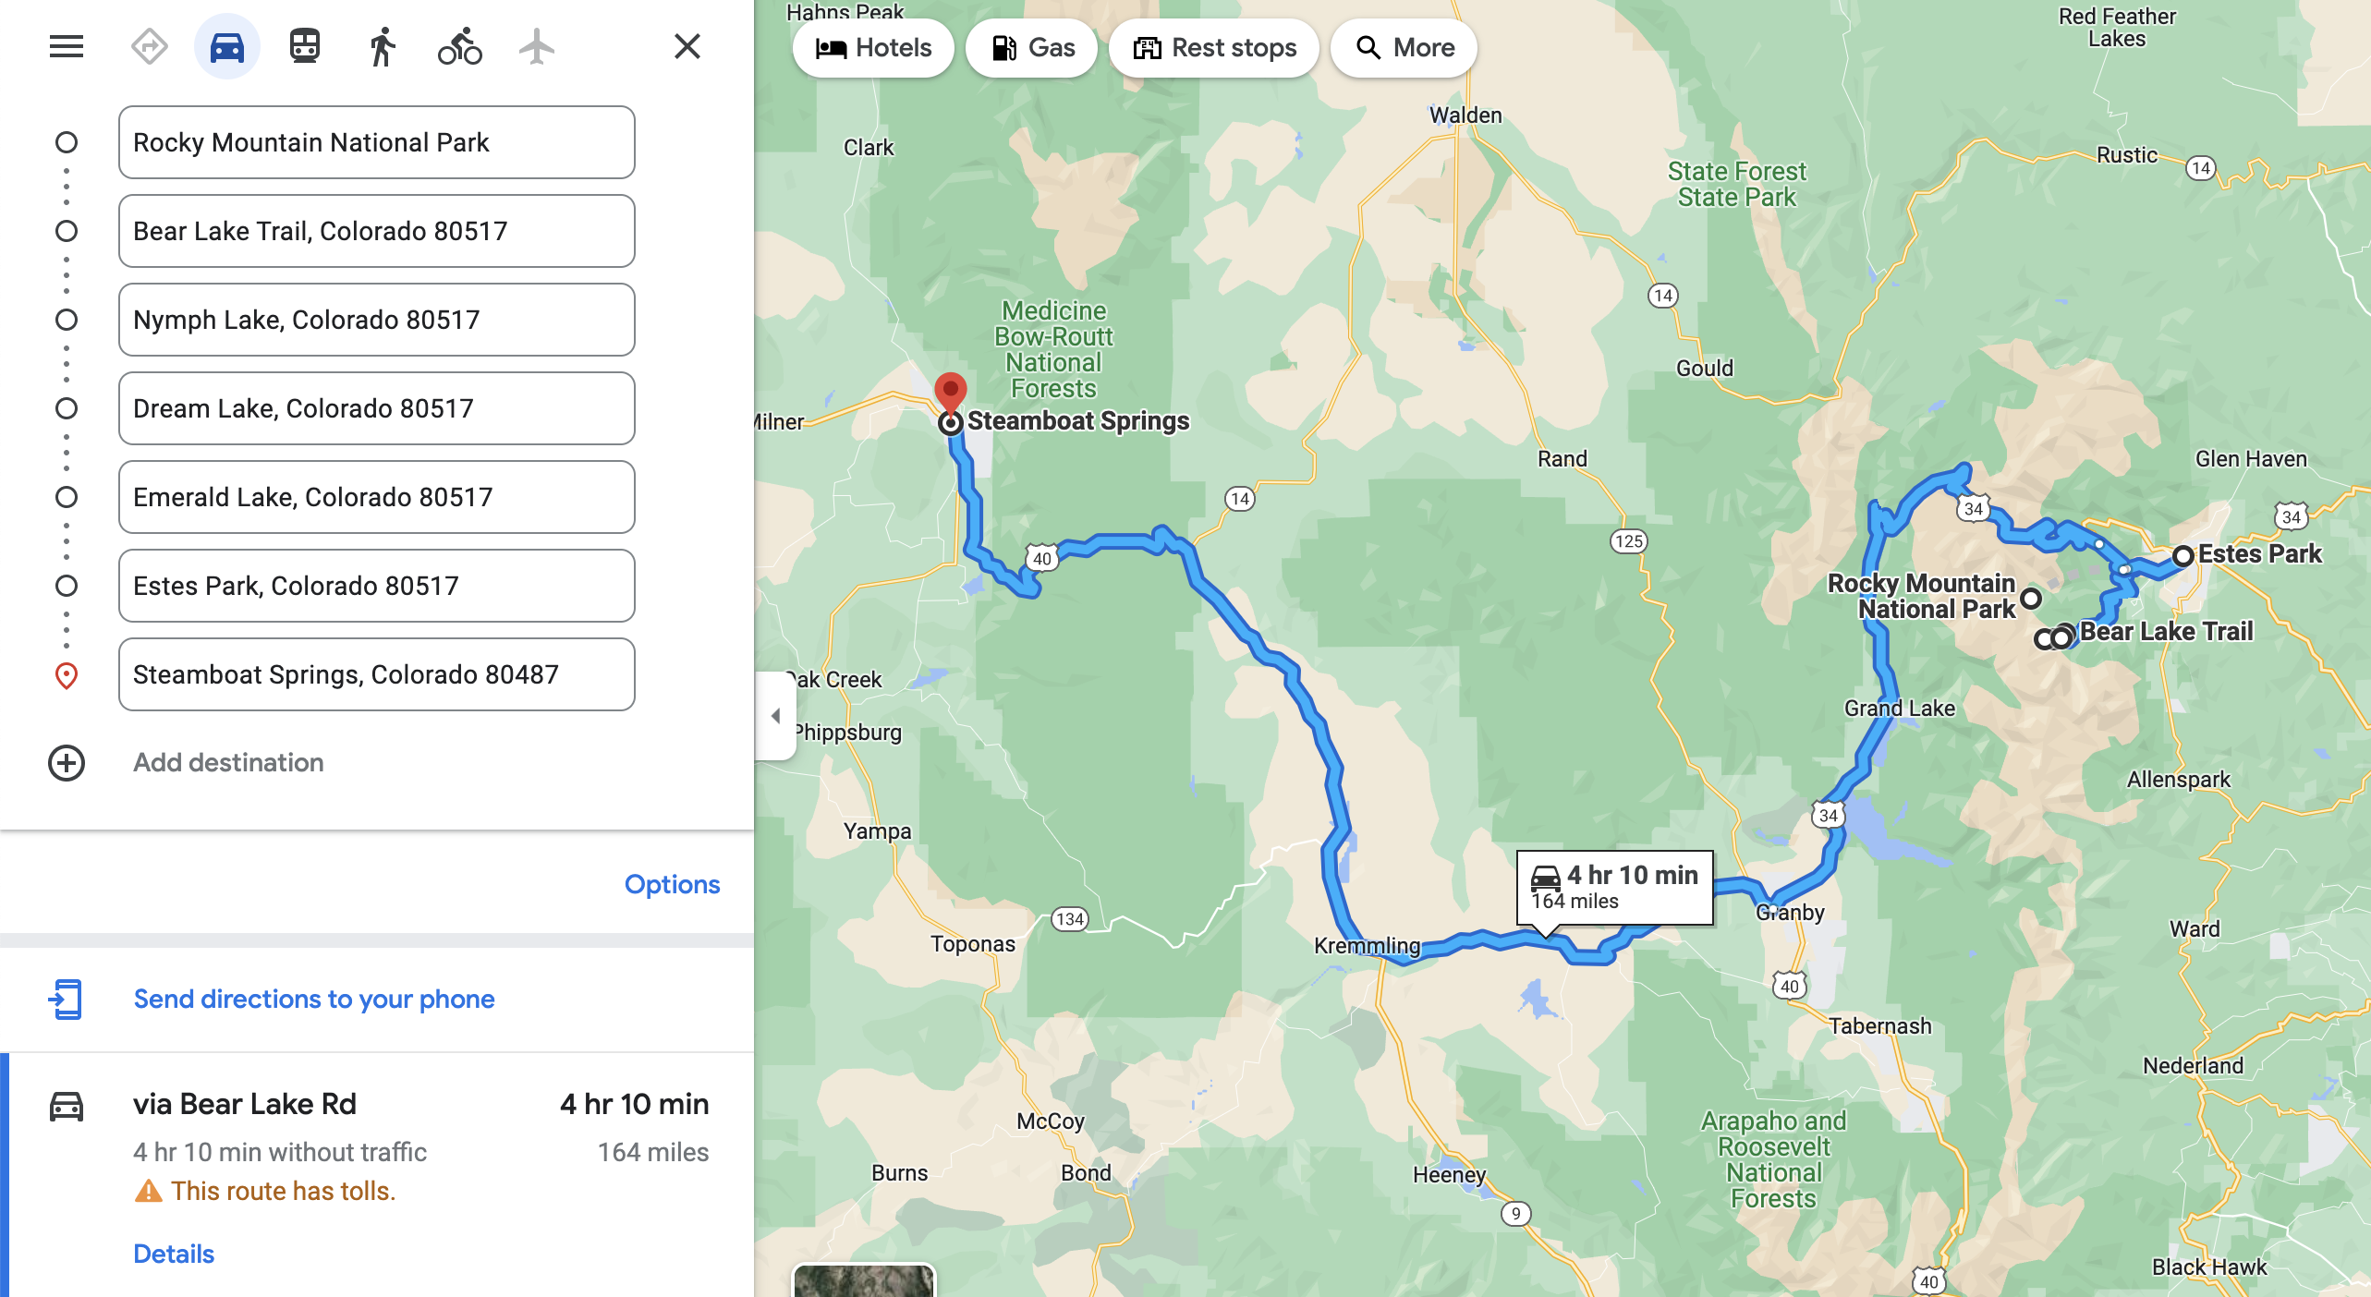
Task: Expand route Details via Bear Lake Rd
Action: click(x=174, y=1254)
